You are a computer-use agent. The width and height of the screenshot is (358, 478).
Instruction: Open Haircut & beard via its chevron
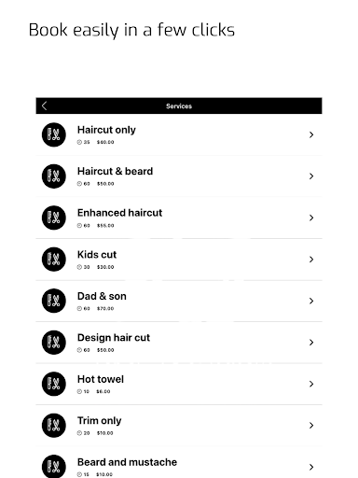[311, 176]
